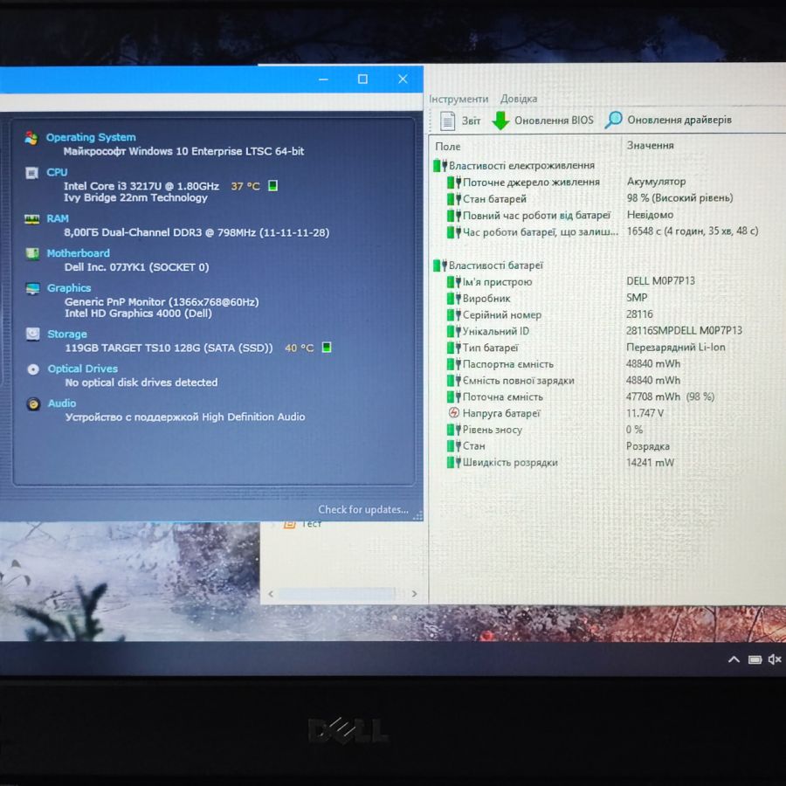
Task: Open the Operating System section in Speccy
Action: point(91,137)
